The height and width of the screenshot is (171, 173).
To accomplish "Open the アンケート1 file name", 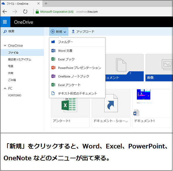I will [x=62, y=121].
